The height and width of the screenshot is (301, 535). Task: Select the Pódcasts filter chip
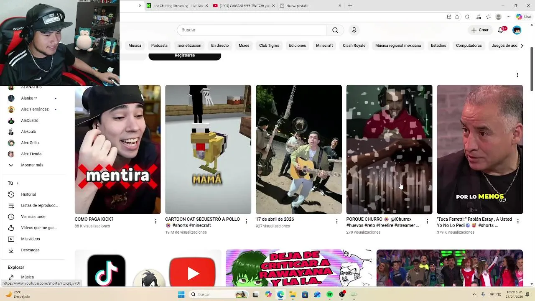pyautogui.click(x=159, y=46)
